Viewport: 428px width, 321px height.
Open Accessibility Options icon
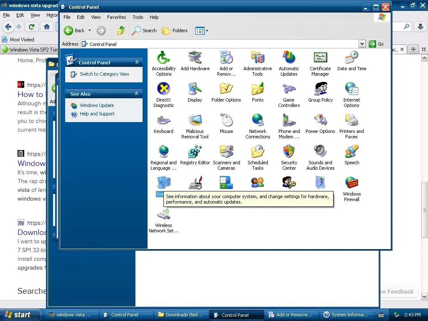click(163, 64)
